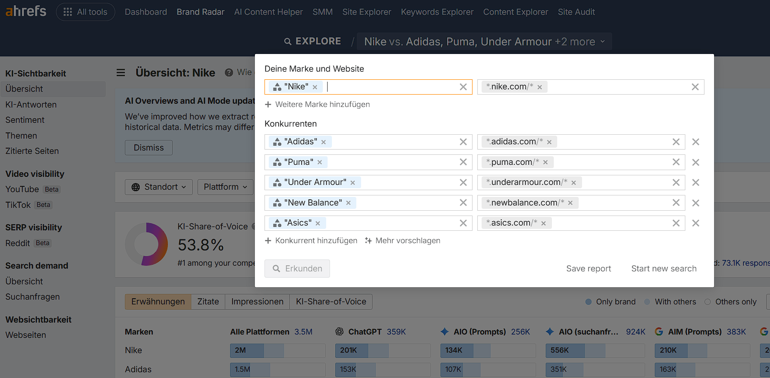
Task: Click Konkurrent hinzufügen to add competitor
Action: [x=311, y=240]
